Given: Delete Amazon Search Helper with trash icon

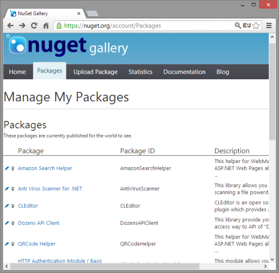Looking at the screenshot, I should pyautogui.click(x=13, y=168).
